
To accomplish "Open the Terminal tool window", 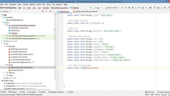I will coord(13,92).
